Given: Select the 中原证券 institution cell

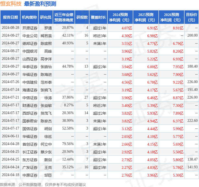Looking at the screenshot, I should click(30, 175).
